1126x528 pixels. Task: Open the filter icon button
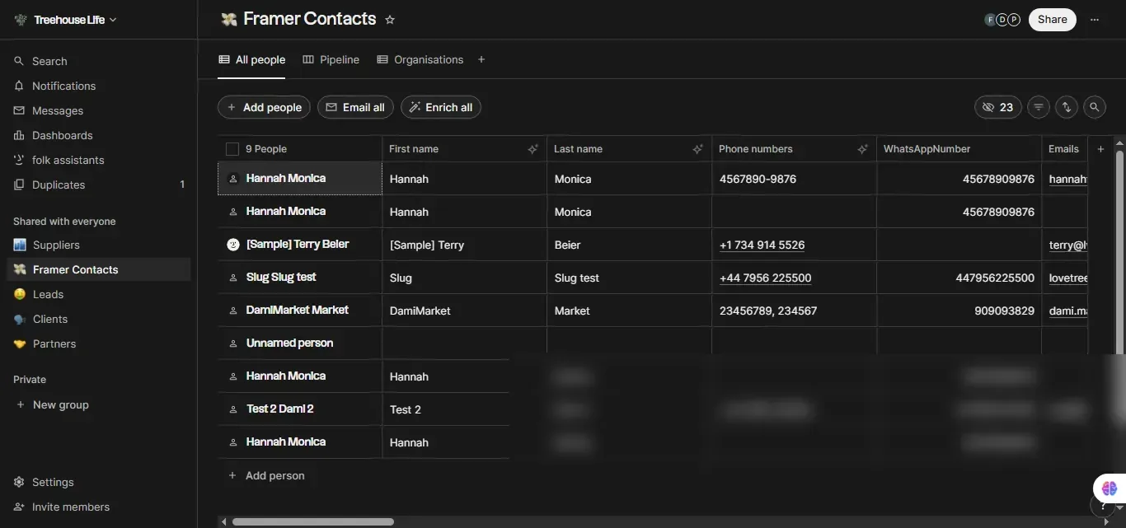coord(1039,107)
